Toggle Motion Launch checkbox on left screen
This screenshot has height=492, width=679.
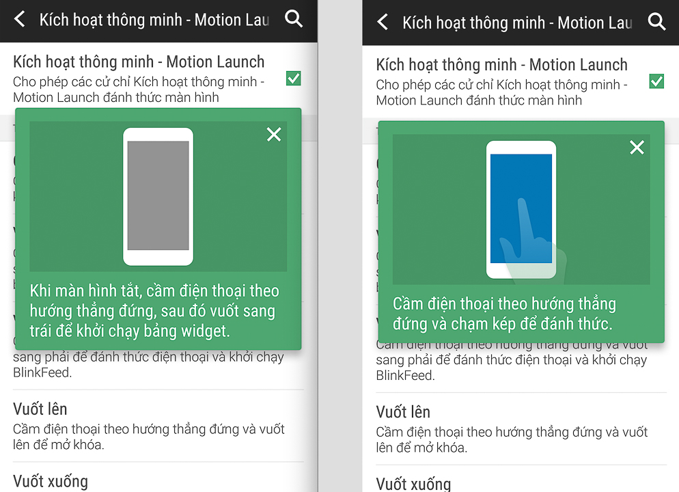coord(293,78)
